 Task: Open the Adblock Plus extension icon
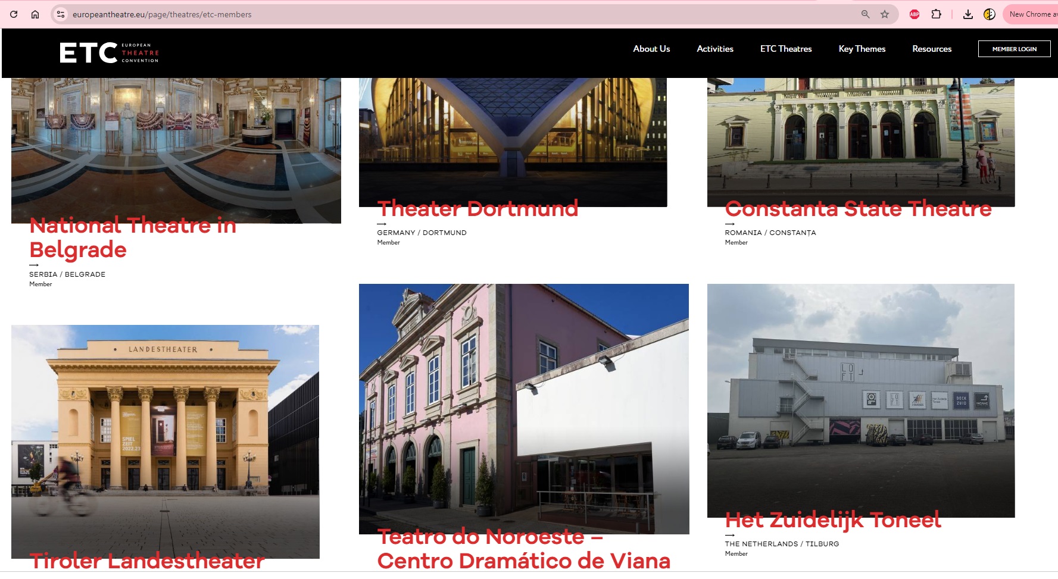pyautogui.click(x=915, y=14)
